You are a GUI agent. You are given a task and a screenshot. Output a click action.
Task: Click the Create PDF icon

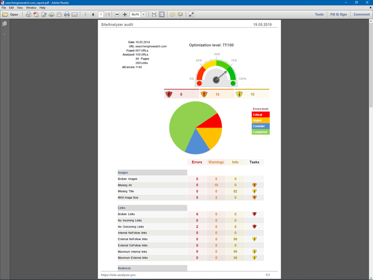(36, 14)
